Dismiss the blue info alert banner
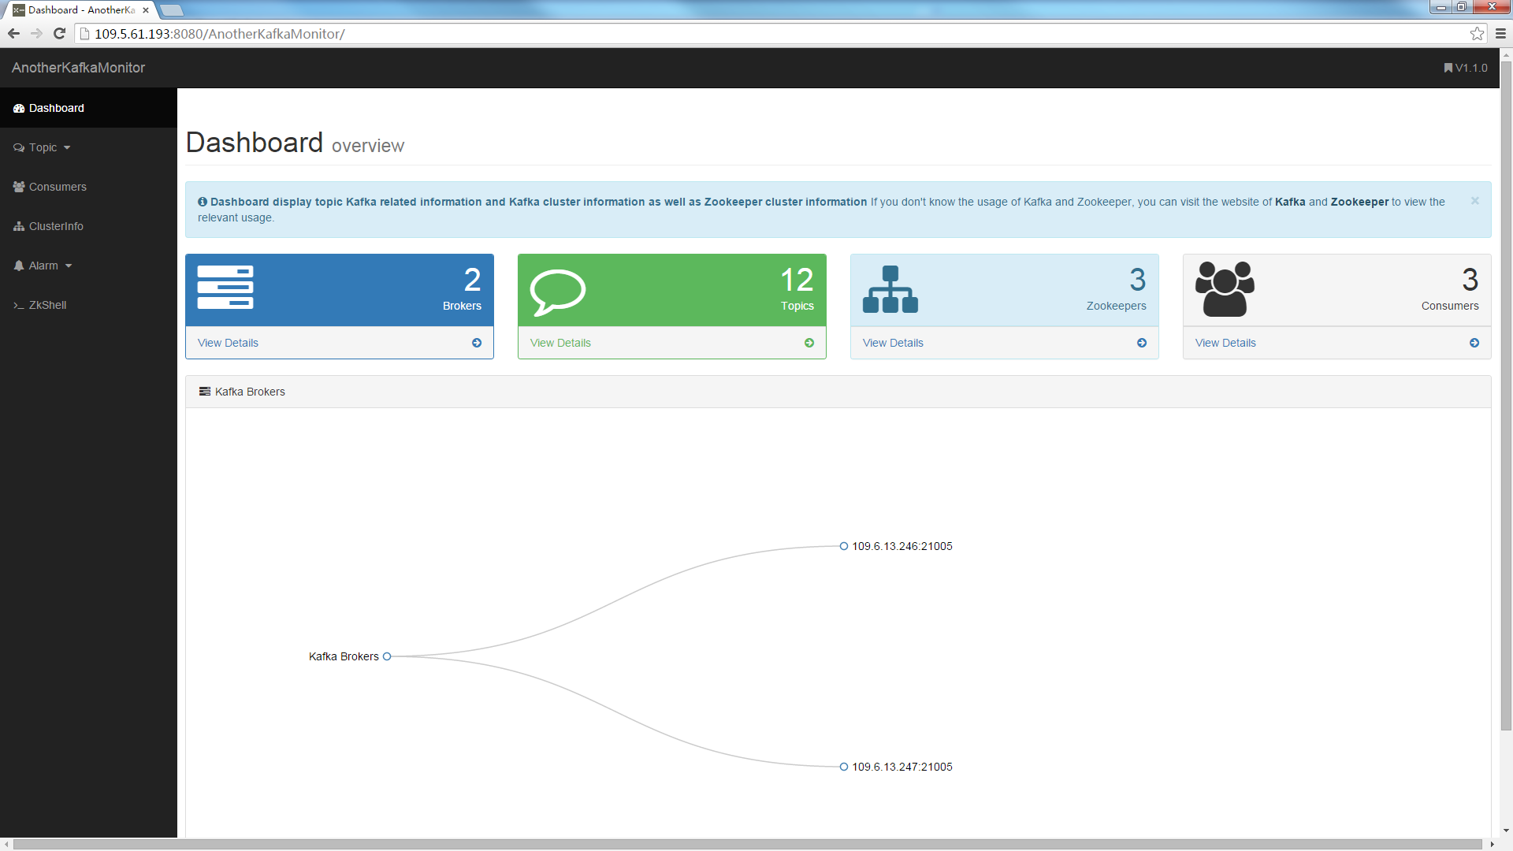 tap(1474, 201)
